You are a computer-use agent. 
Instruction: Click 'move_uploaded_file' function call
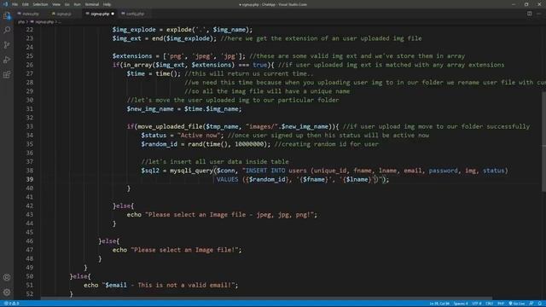(171, 126)
